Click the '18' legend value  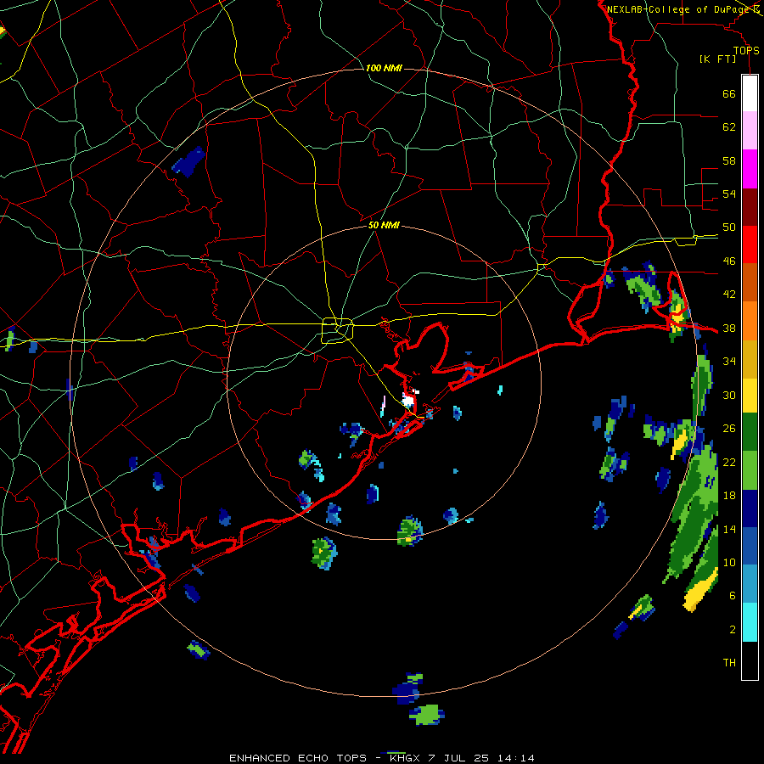729,496
